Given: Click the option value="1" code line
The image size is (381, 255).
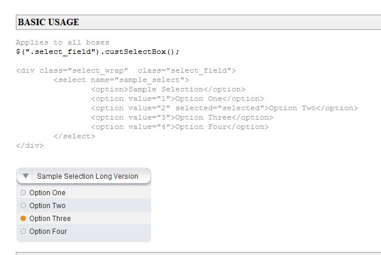Looking at the screenshot, I should point(178,98).
